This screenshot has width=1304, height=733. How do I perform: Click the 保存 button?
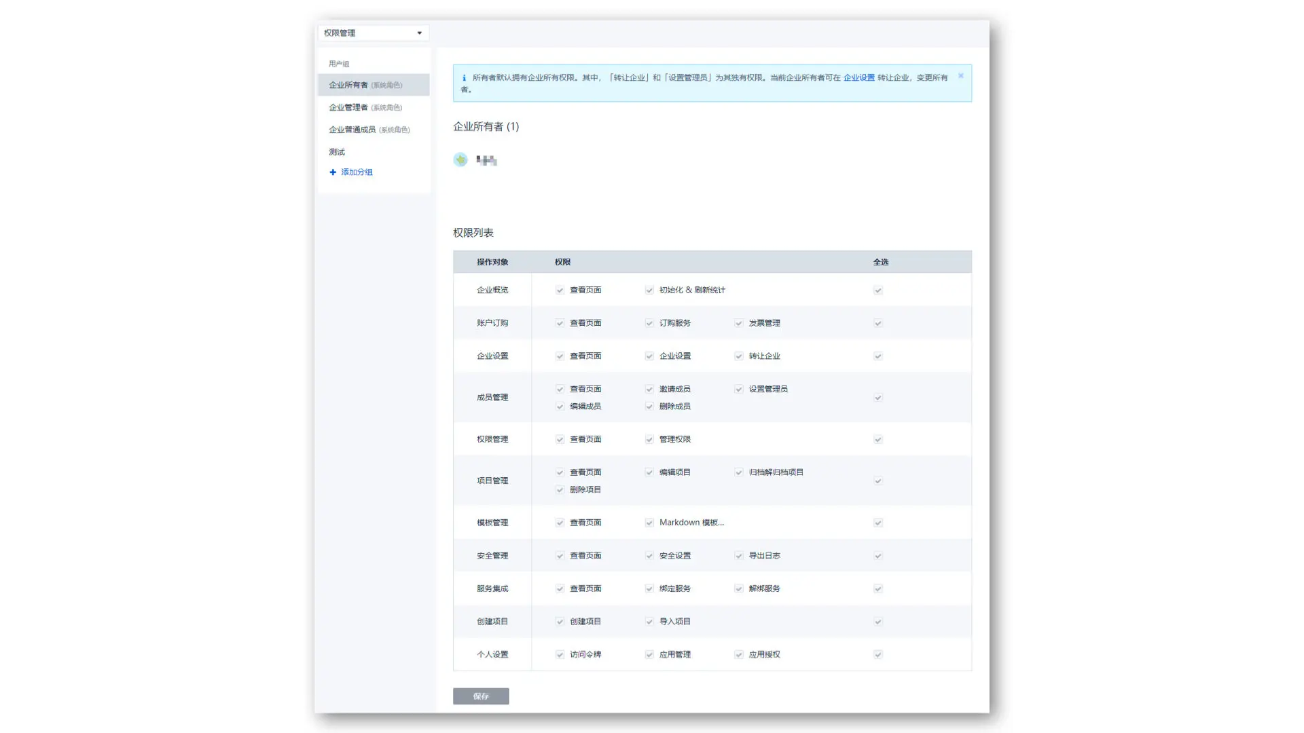tap(480, 696)
